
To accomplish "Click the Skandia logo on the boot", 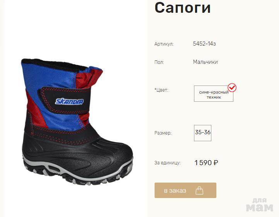I will [70, 101].
